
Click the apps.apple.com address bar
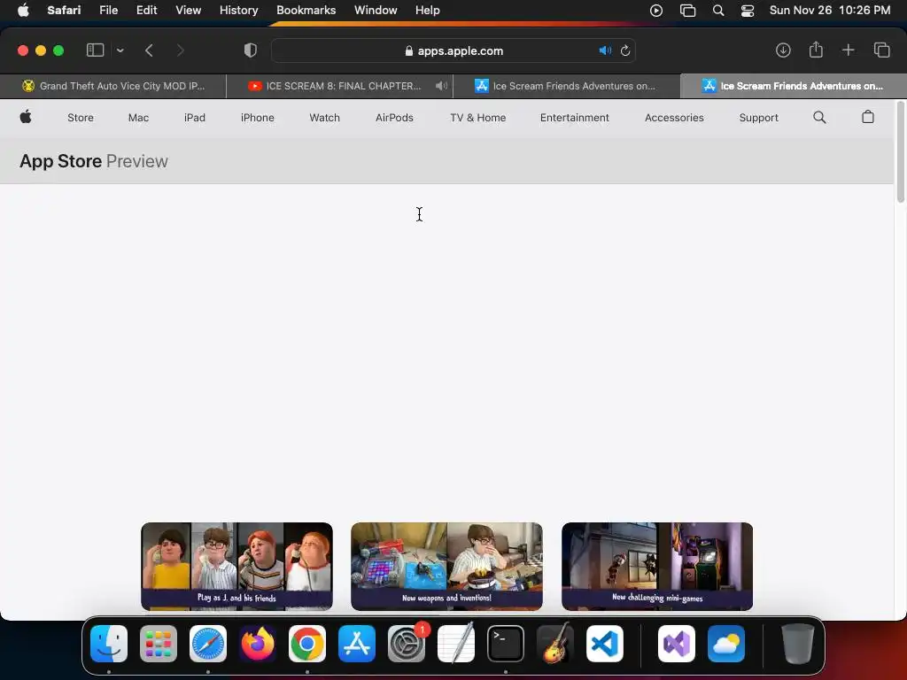(x=453, y=50)
